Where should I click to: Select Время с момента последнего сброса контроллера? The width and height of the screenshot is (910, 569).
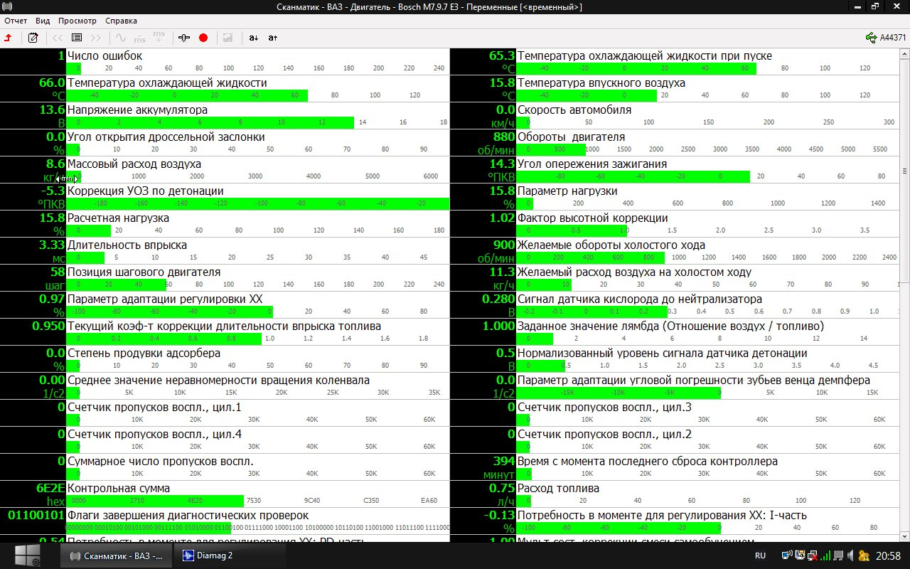click(x=675, y=467)
